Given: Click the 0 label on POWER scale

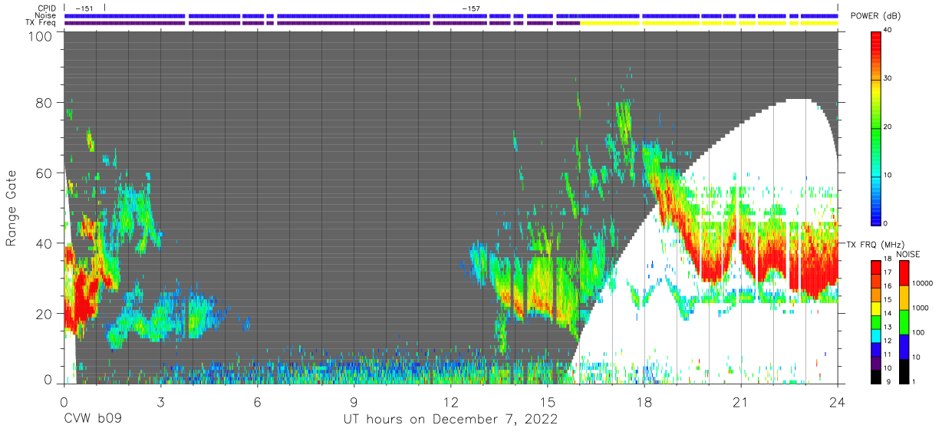Looking at the screenshot, I should [887, 223].
